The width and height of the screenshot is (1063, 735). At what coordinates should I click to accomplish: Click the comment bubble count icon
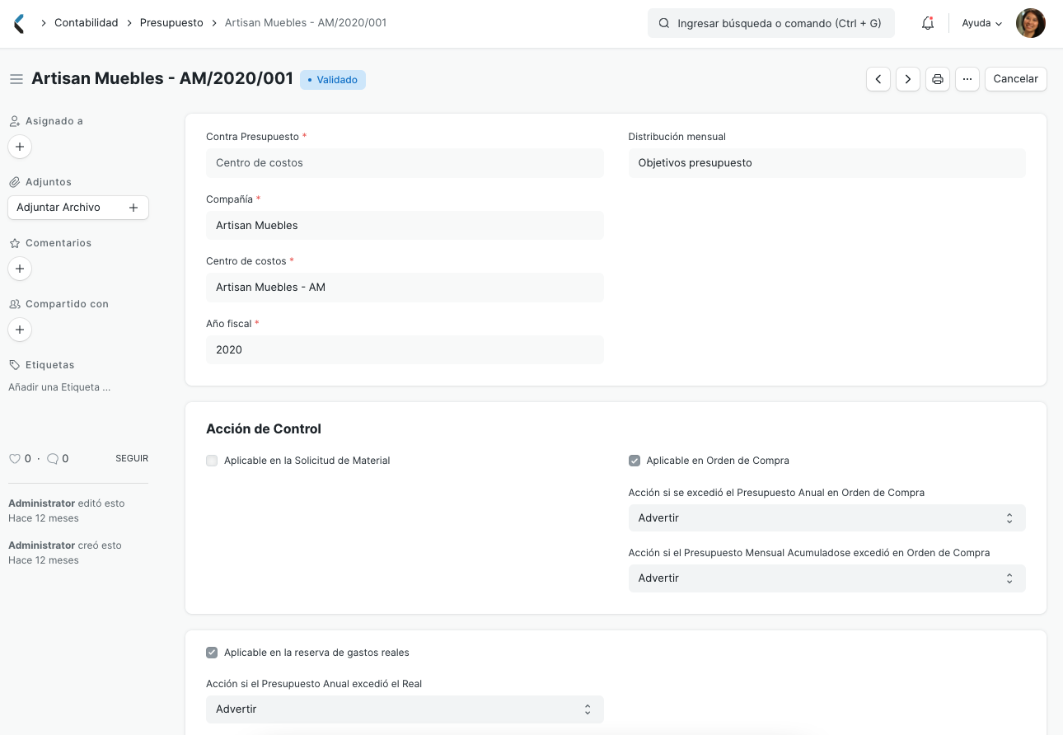[53, 458]
